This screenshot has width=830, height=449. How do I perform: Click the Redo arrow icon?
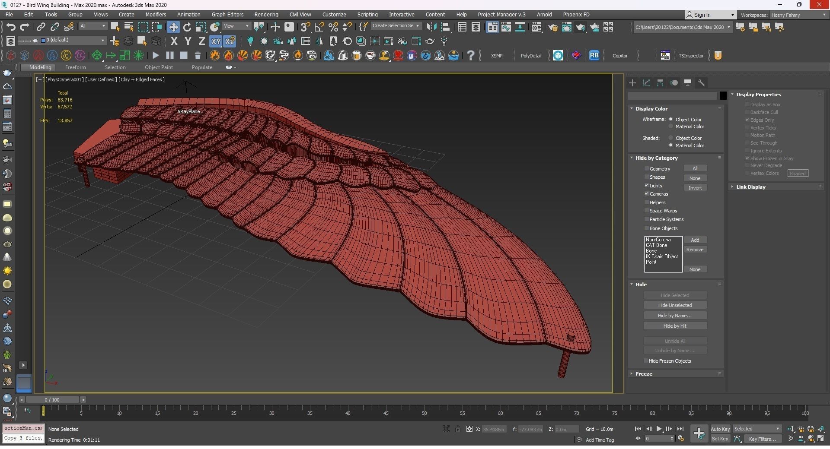[25, 27]
